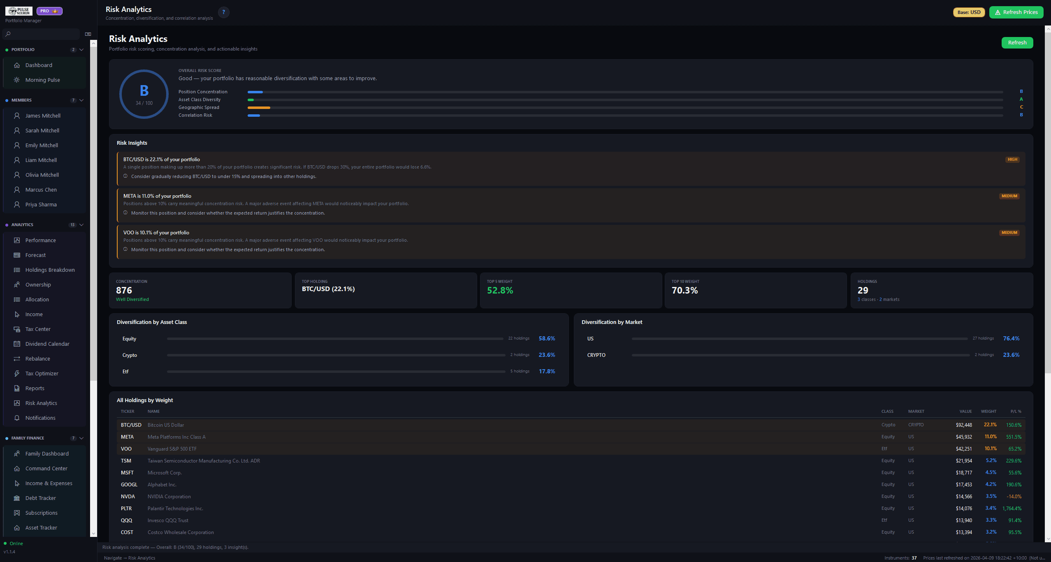Click the sidebar collapse arrow icon
The height and width of the screenshot is (562, 1051).
[x=88, y=34]
